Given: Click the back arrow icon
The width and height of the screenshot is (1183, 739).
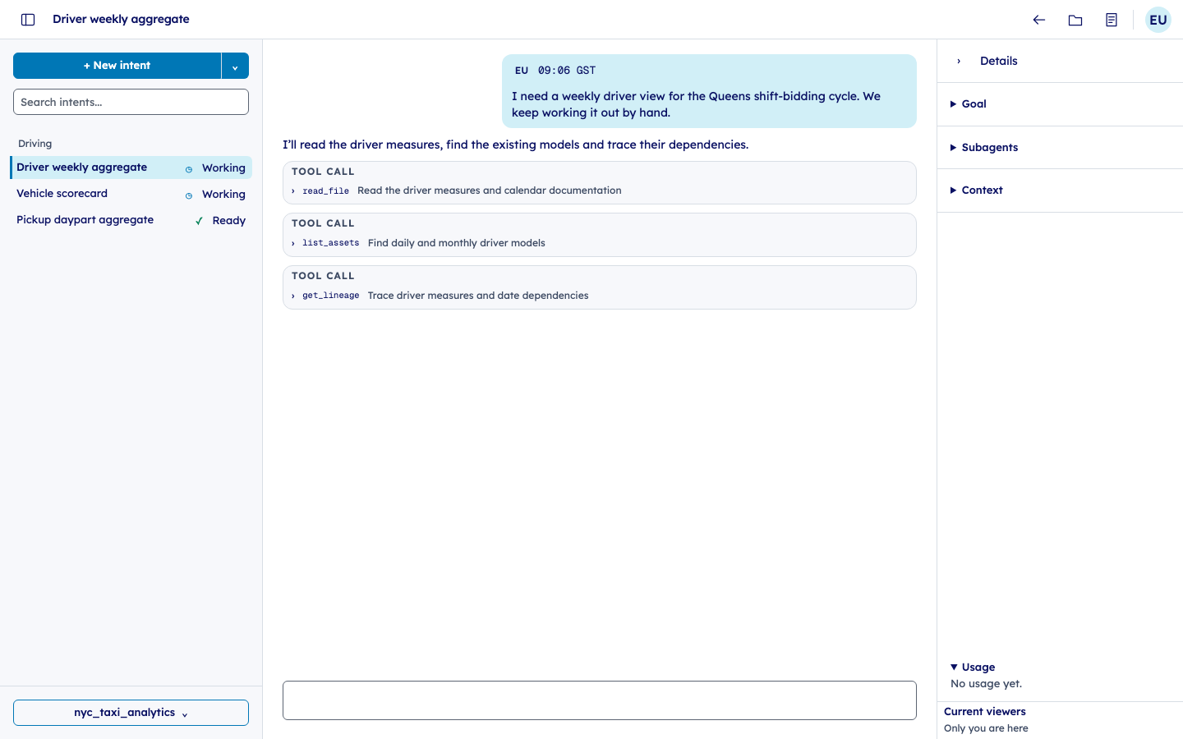Looking at the screenshot, I should point(1039,20).
